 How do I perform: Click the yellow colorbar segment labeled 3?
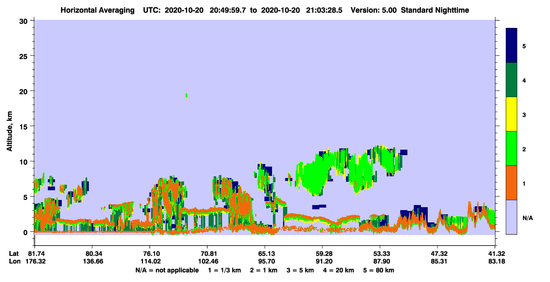click(511, 114)
